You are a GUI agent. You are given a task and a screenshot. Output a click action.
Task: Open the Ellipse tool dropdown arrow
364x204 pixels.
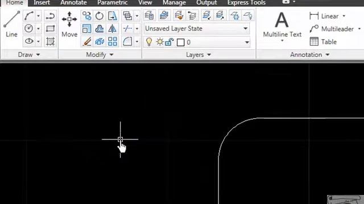tap(38, 41)
